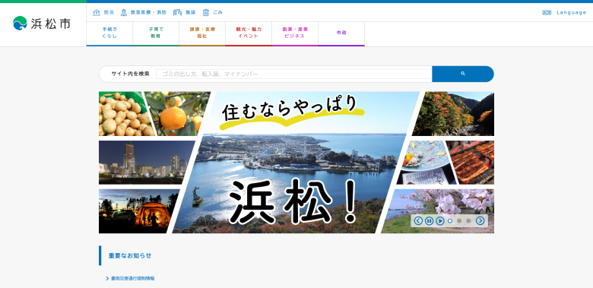Open the Language selection link
593x288 pixels.
564,12
